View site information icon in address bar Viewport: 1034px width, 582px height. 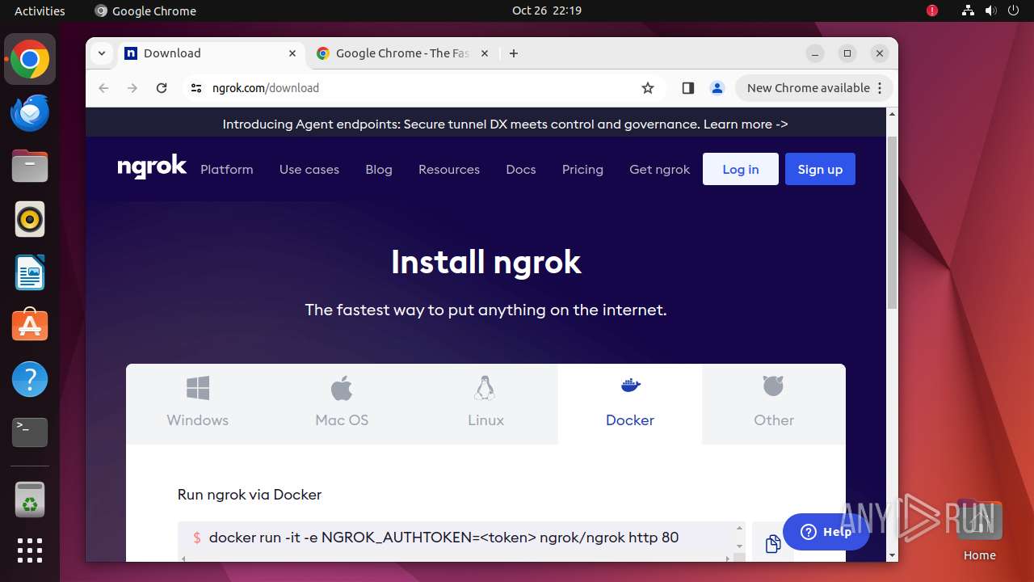[195, 88]
